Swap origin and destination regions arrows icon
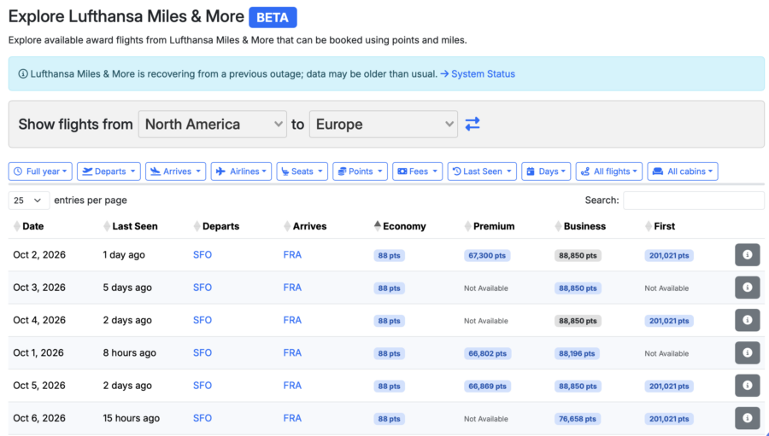The image size is (769, 436). click(x=473, y=124)
